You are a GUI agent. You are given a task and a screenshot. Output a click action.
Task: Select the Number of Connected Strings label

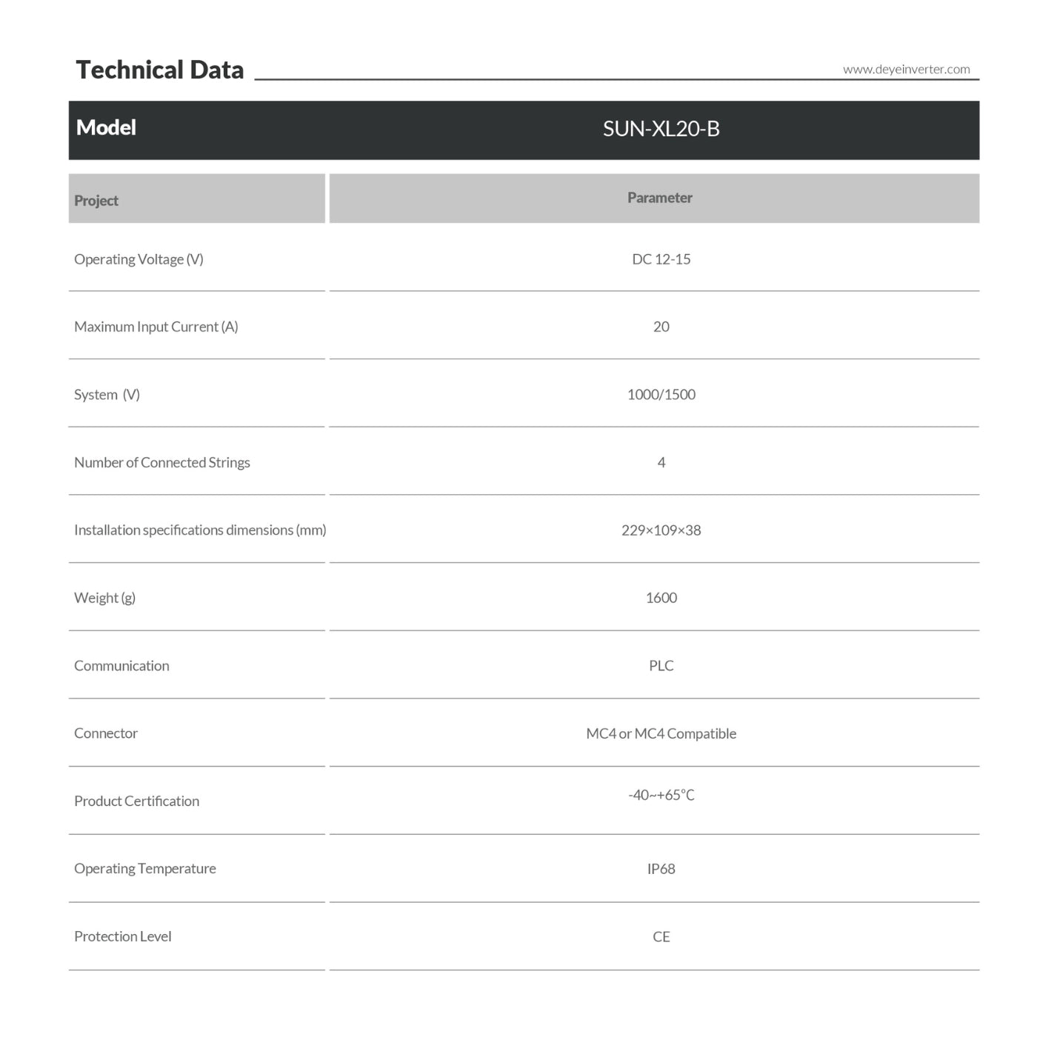[x=162, y=462]
